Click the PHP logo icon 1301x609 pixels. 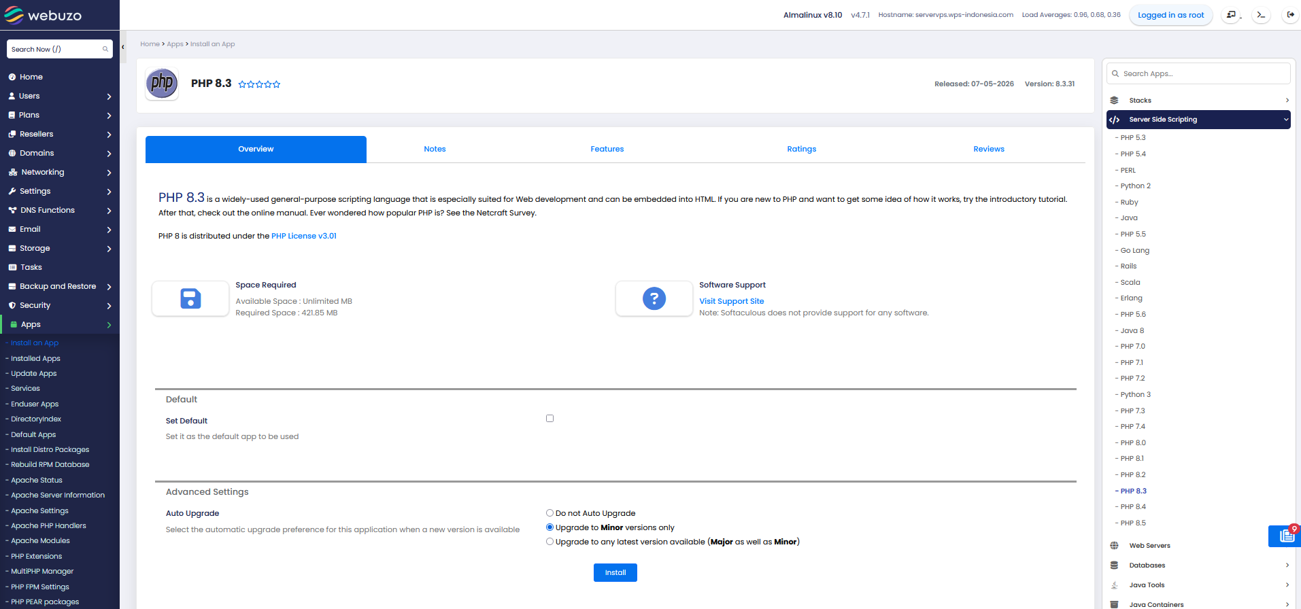[162, 84]
